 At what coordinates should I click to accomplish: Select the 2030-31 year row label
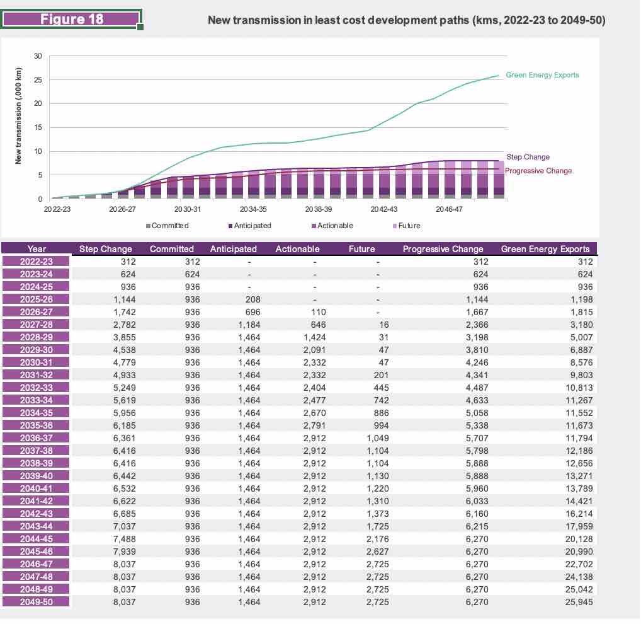tap(37, 361)
